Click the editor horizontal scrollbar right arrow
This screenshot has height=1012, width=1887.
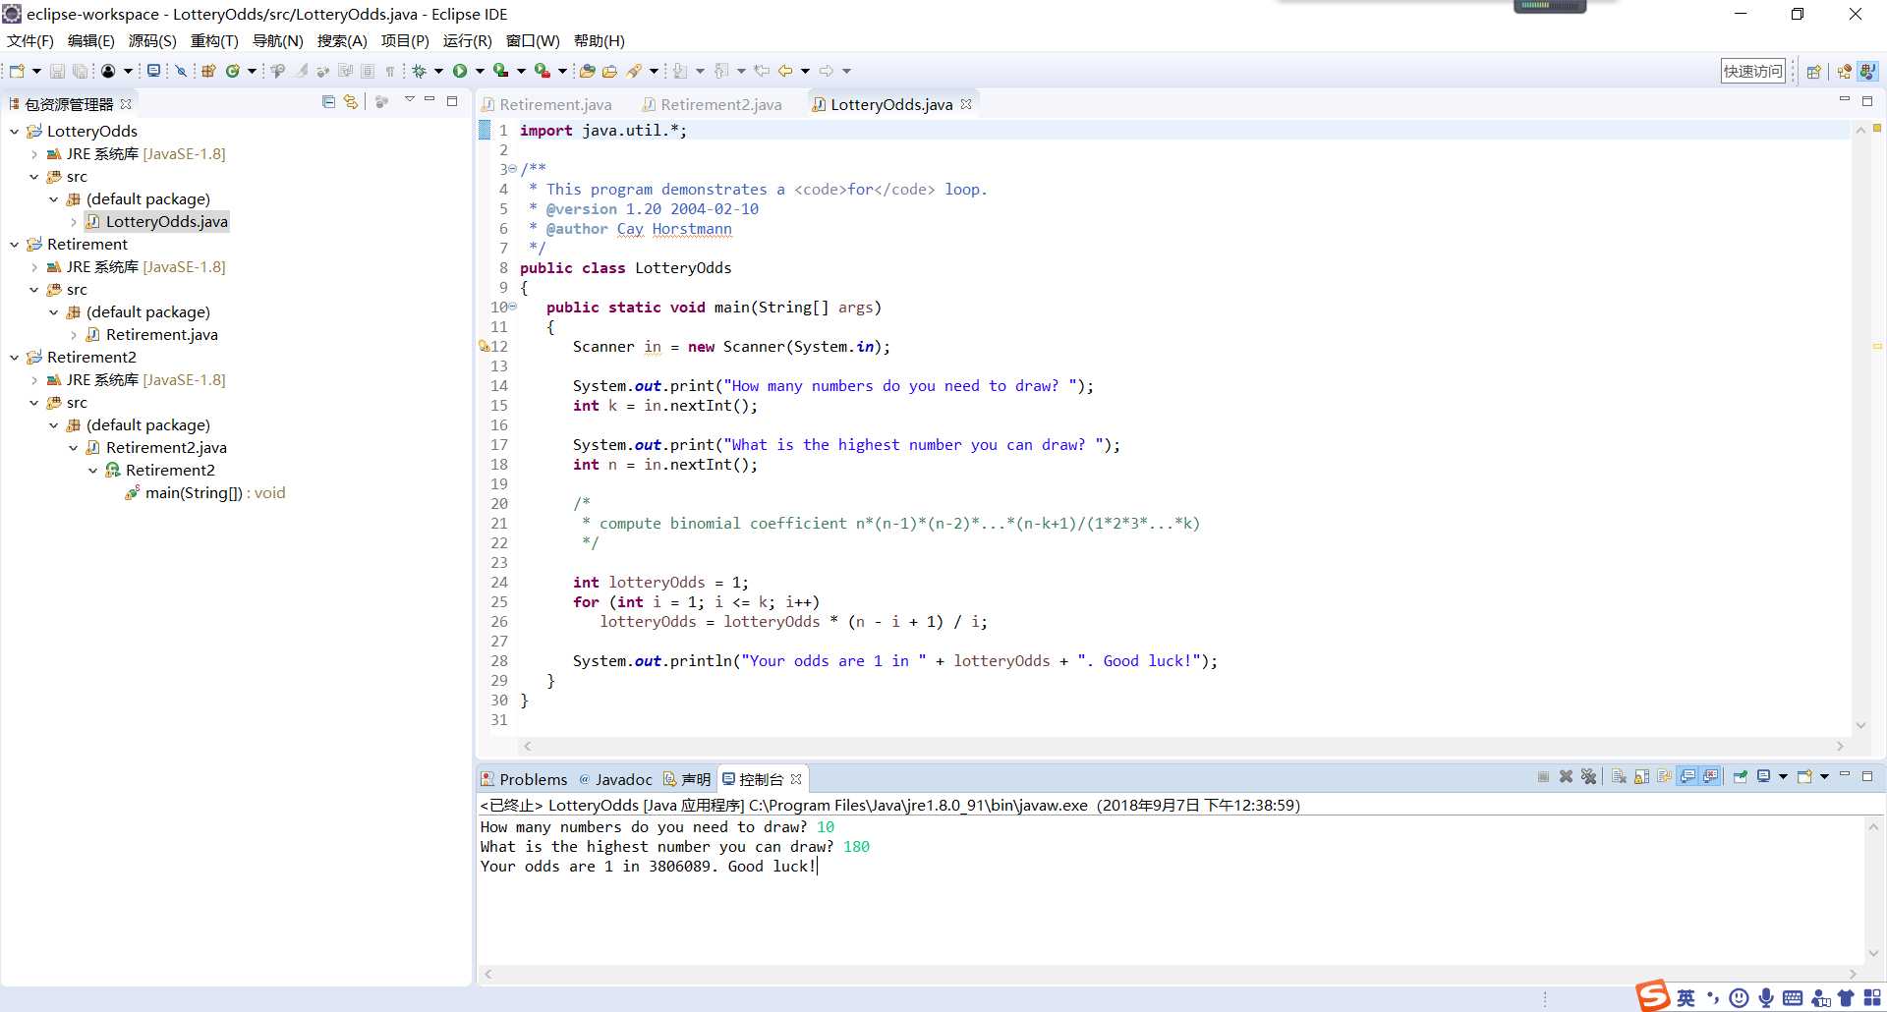point(1840,747)
